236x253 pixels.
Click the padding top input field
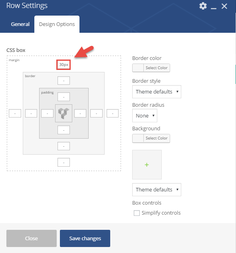tap(63, 97)
